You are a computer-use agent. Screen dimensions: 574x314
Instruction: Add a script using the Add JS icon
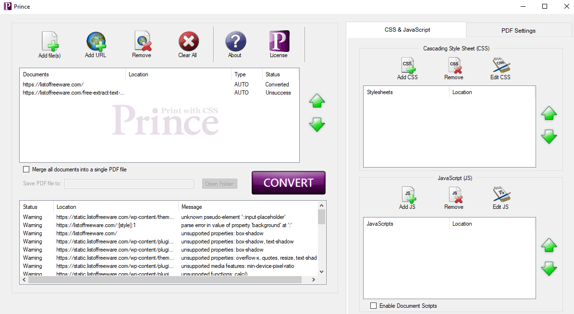409,195
